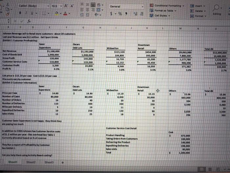Click the Wrap Text icon
The image size is (230, 173).
99,5
